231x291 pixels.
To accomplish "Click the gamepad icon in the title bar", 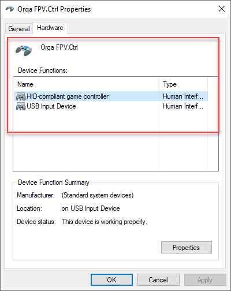I will 10,9.
